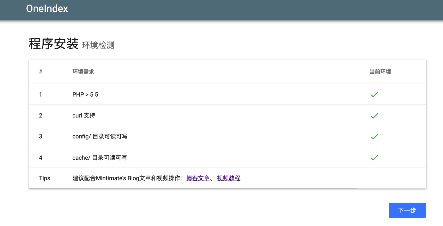The width and height of the screenshot is (443, 226).
Task: Click the 下一步 button
Action: tap(407, 210)
